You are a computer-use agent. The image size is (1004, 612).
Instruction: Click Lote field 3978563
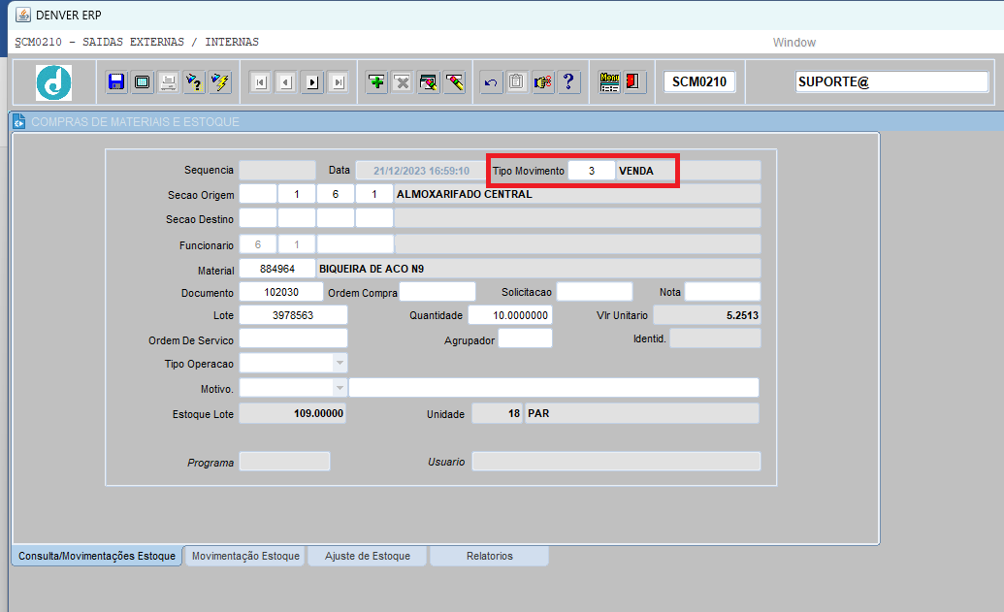click(293, 315)
